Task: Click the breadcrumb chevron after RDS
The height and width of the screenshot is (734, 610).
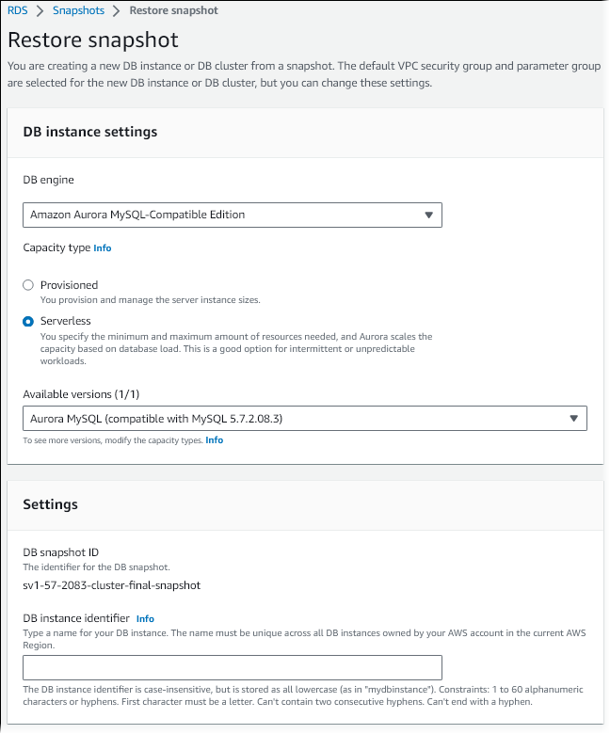Action: 40,10
